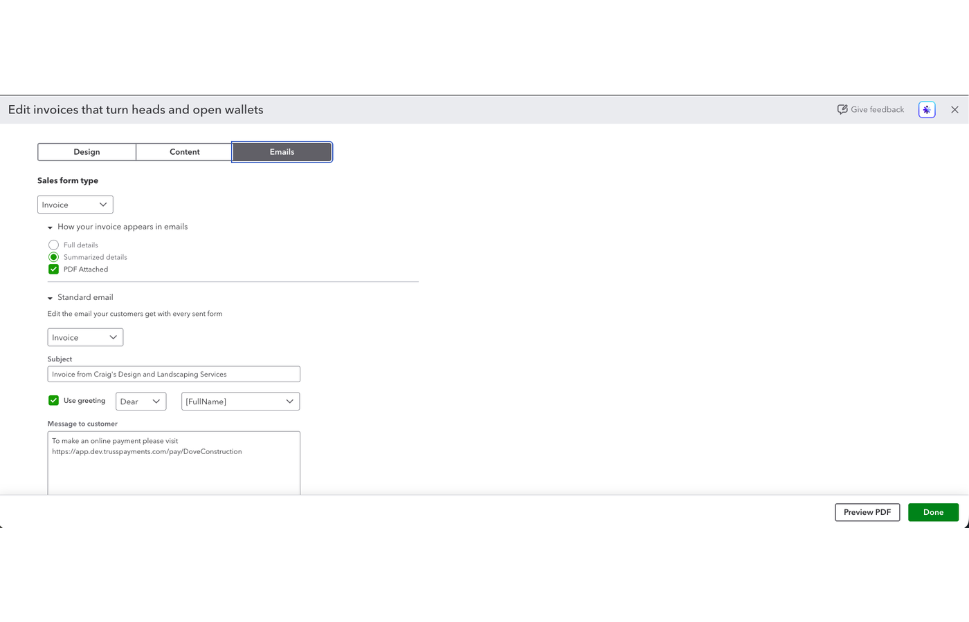This screenshot has width=969, height=622.
Task: Click the Subject input field
Action: [174, 374]
